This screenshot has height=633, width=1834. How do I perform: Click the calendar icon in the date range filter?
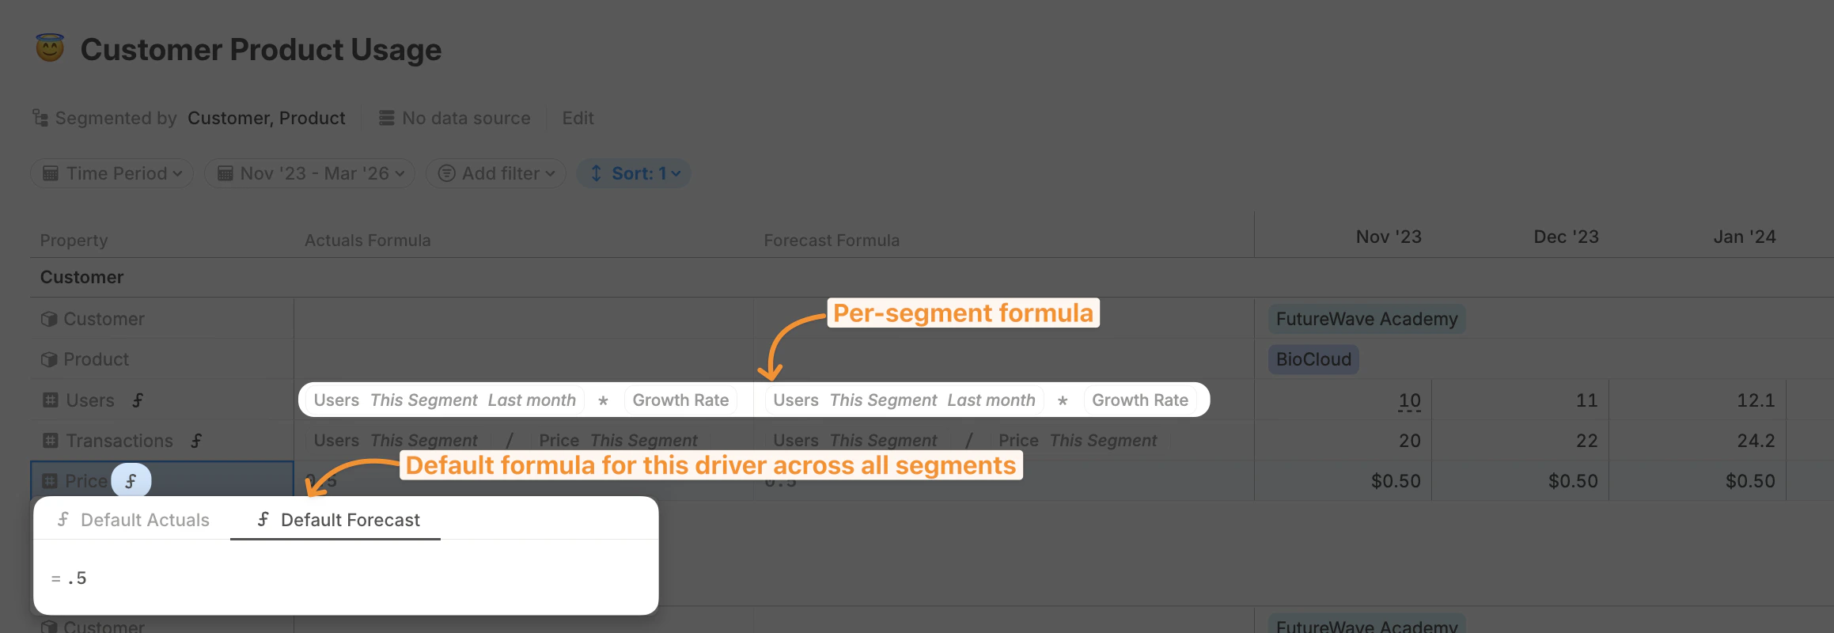pyautogui.click(x=225, y=172)
